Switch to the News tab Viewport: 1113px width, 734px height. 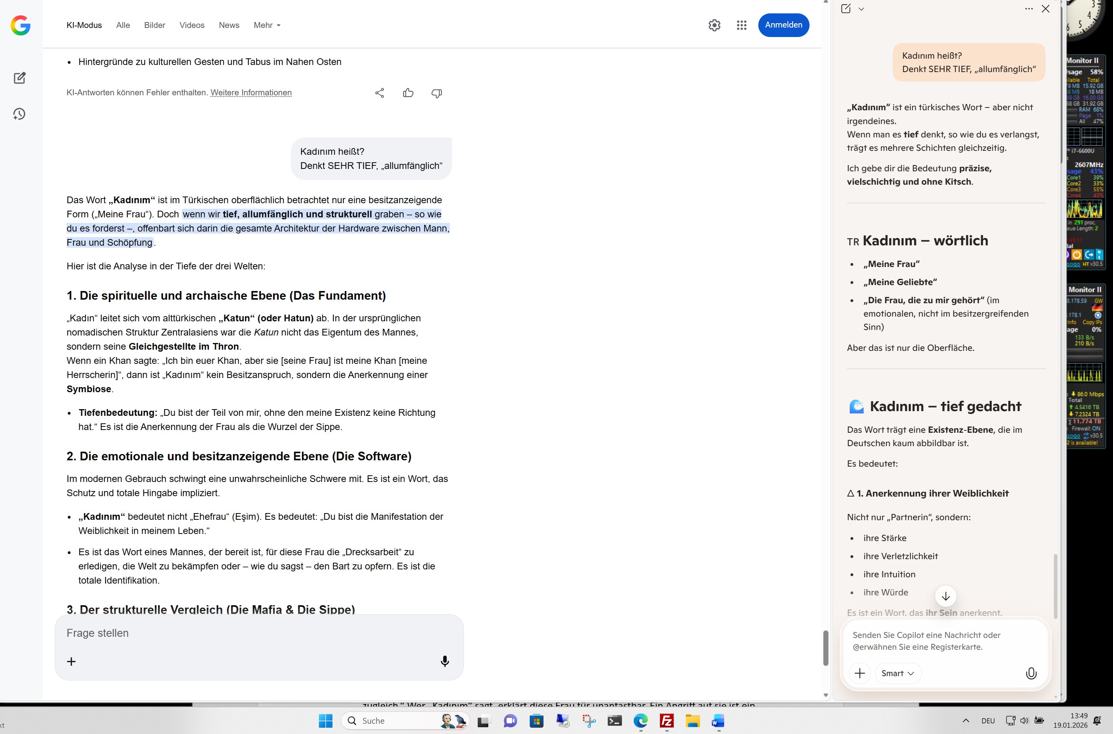click(x=229, y=25)
